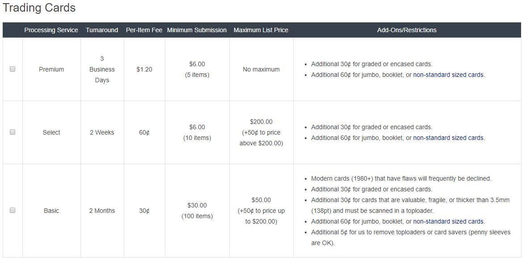Click the No maximum list price cell
This screenshot has height=258, width=526.
click(261, 69)
